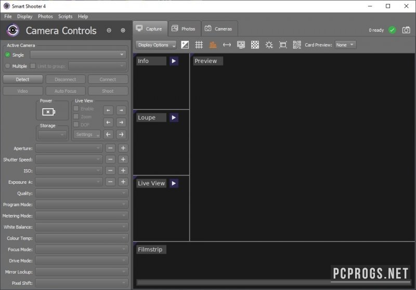The width and height of the screenshot is (416, 290).
Task: Toggle the exposure warning overlay icon
Action: coord(185,45)
